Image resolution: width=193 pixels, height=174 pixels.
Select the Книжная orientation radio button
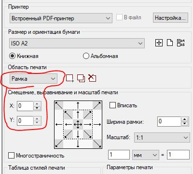[12, 56]
